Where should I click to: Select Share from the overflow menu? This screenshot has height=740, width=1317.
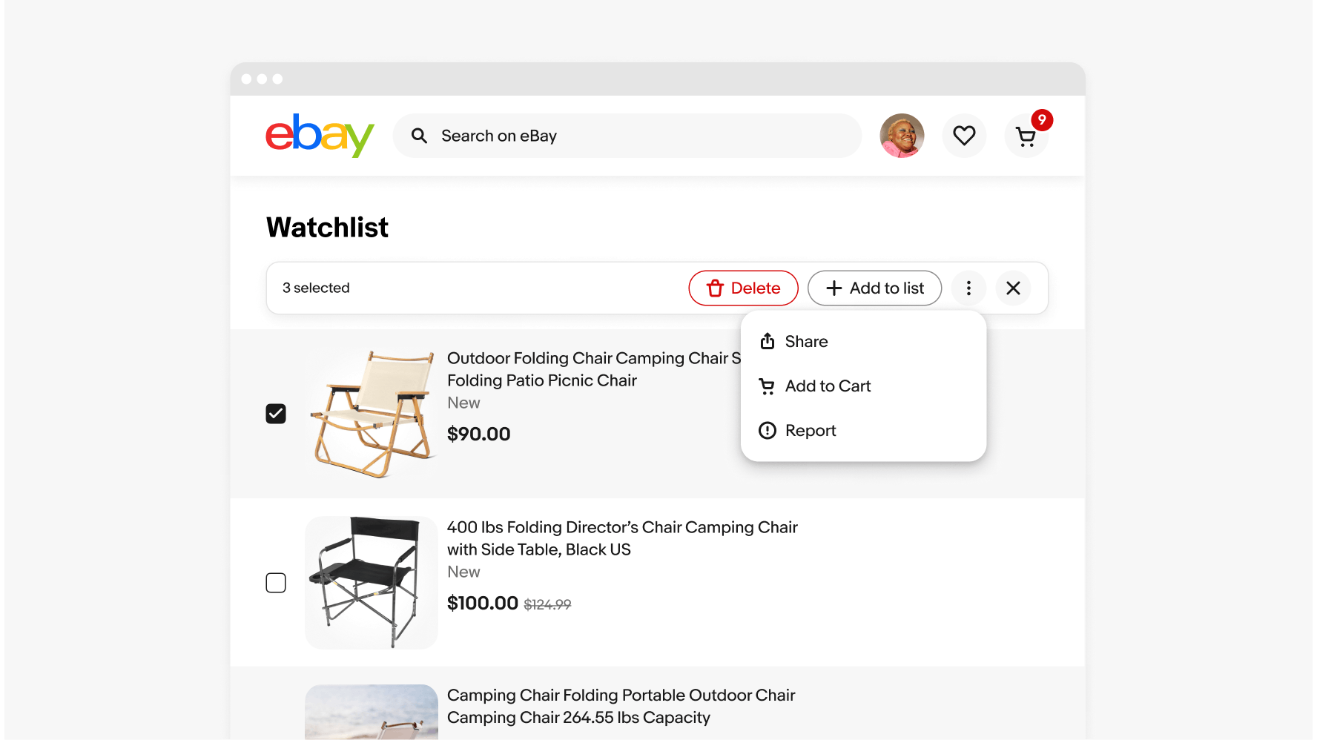coord(806,342)
